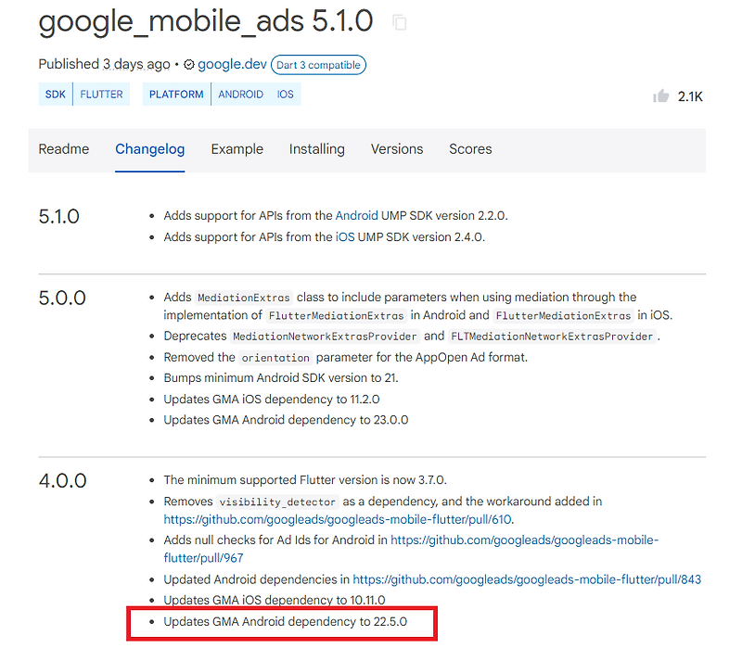View the Scores tab
Image resolution: width=742 pixels, height=648 pixels.
point(470,149)
